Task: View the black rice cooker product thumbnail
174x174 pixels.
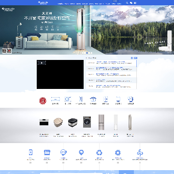Action: [72, 123]
